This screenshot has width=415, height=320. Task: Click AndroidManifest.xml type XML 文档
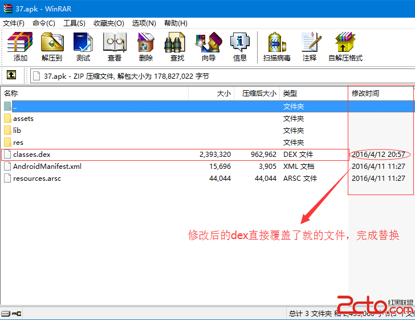pos(299,166)
